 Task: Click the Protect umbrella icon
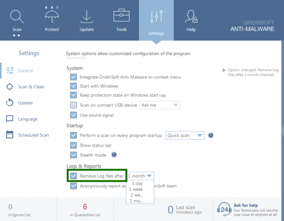pos(52,14)
